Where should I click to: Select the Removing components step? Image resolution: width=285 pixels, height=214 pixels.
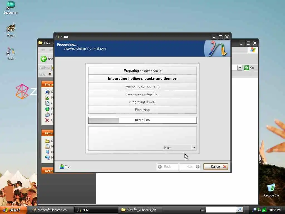(x=142, y=86)
